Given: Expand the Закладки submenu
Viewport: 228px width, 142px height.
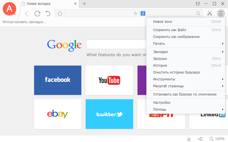Looking at the screenshot, I should [x=186, y=52].
